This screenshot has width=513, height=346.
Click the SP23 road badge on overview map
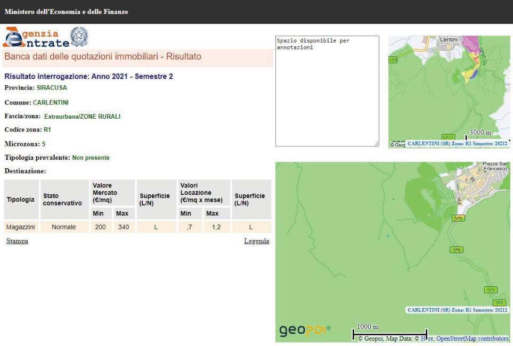448,137
